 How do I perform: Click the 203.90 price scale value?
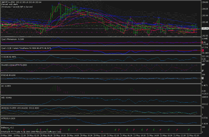coord(205,16)
